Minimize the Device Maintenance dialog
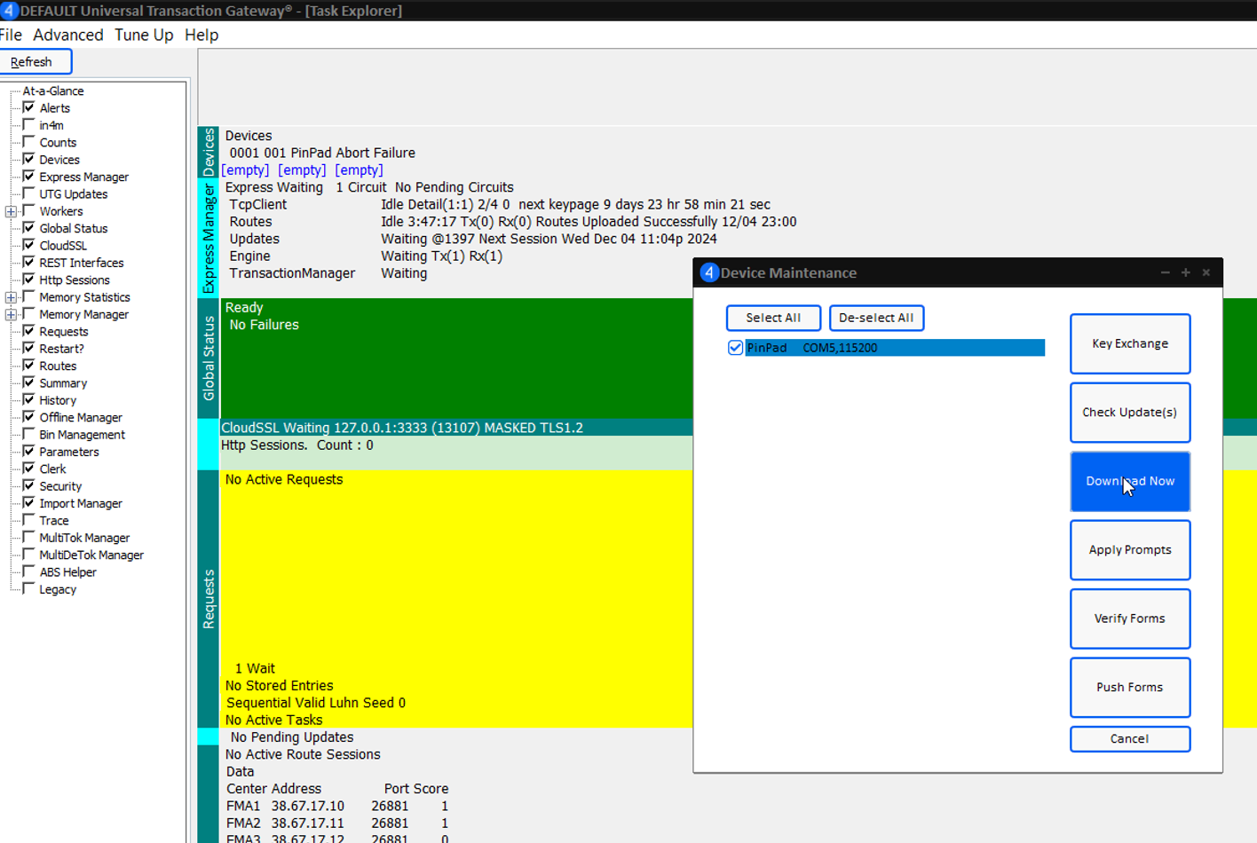 point(1165,272)
